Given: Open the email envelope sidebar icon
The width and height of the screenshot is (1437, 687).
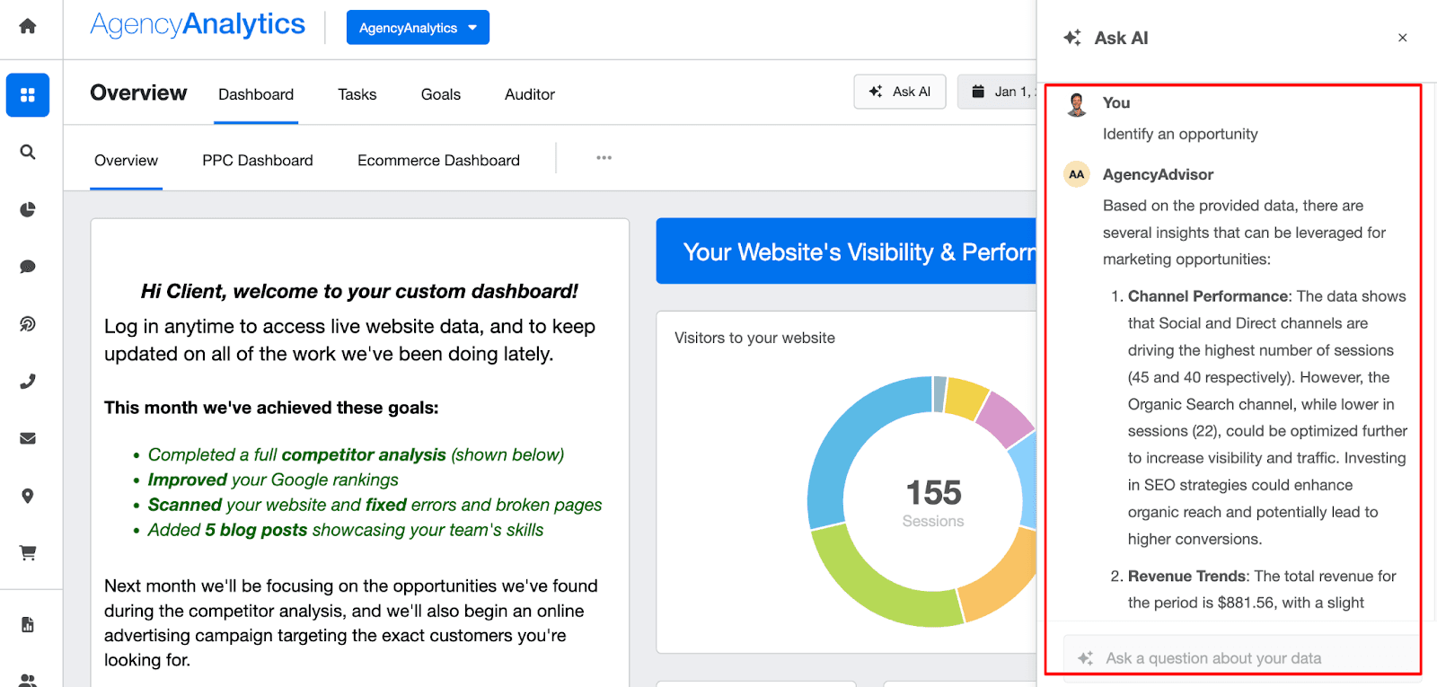Looking at the screenshot, I should (x=28, y=438).
